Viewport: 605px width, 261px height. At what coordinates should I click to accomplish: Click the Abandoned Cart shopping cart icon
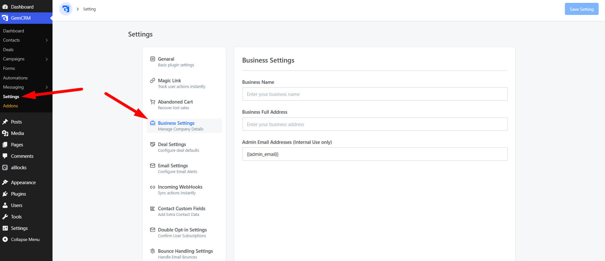coord(152,102)
